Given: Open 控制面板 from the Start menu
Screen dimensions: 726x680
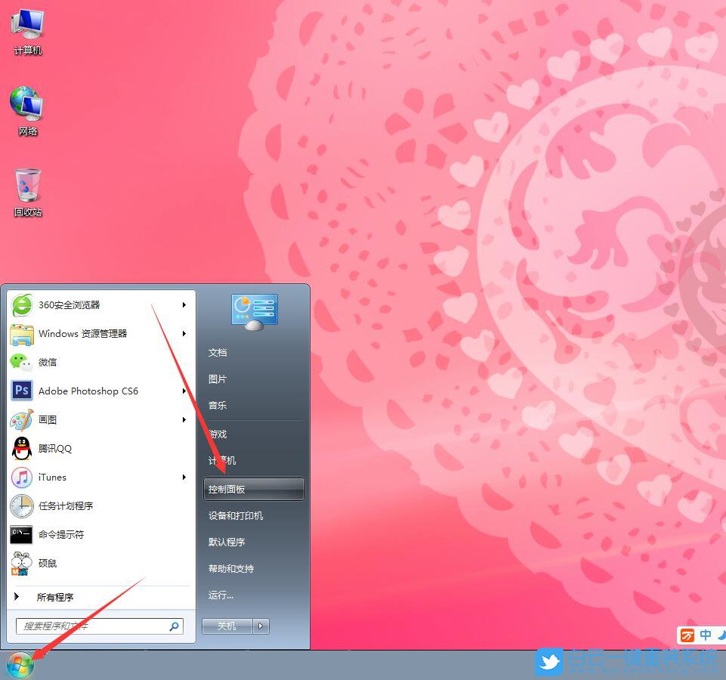Looking at the screenshot, I should pyautogui.click(x=226, y=489).
